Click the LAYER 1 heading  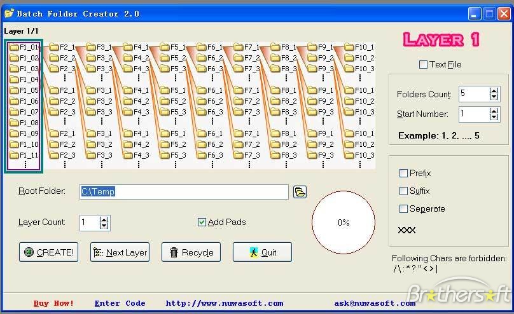click(x=441, y=40)
